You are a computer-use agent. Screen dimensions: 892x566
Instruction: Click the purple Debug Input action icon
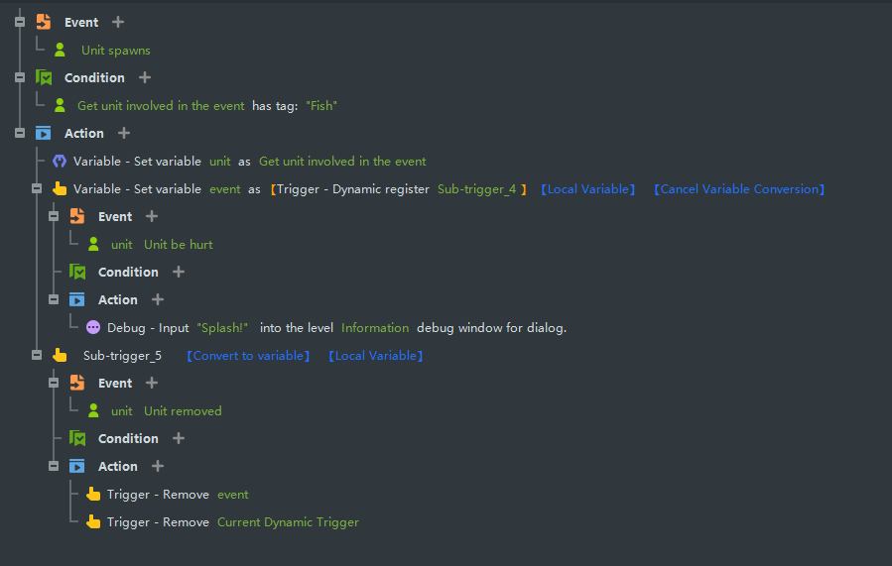point(93,327)
